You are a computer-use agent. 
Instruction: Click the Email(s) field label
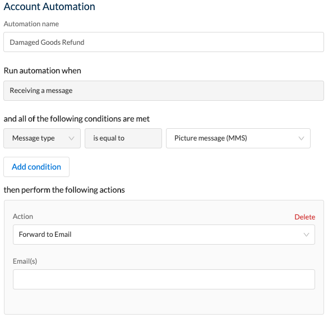(x=25, y=261)
